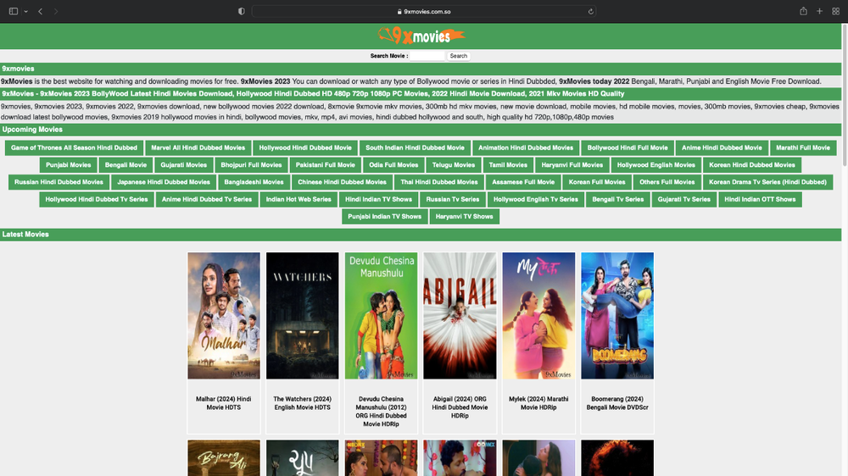Open the Share icon in toolbar

click(x=803, y=11)
